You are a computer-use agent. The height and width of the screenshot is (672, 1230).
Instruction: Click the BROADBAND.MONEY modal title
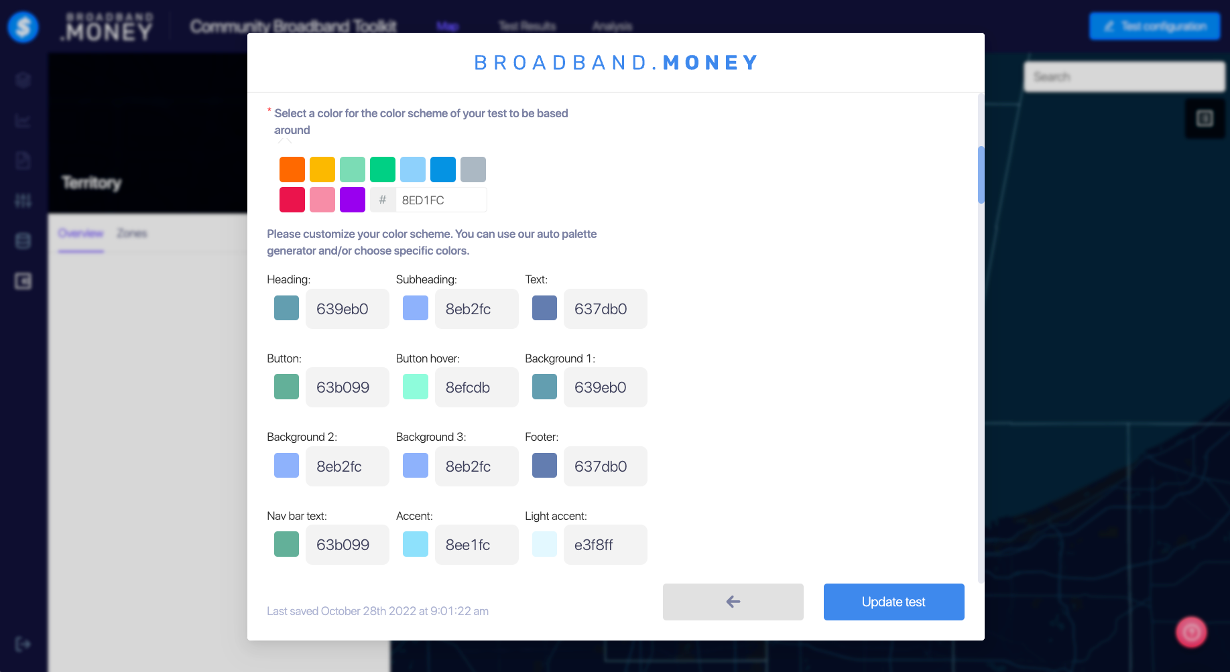click(616, 62)
